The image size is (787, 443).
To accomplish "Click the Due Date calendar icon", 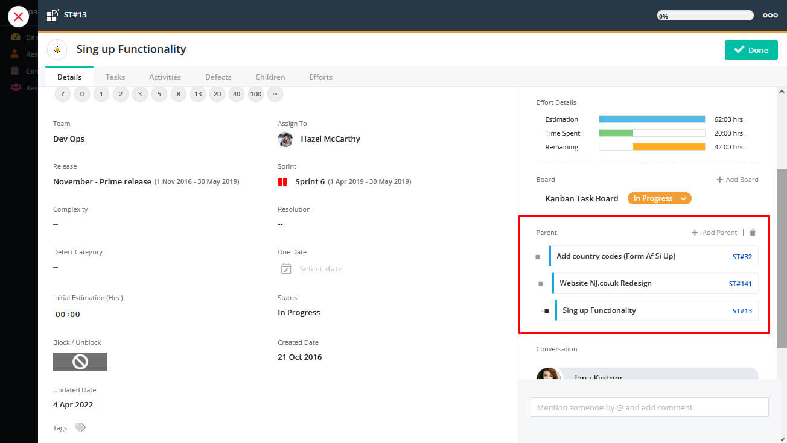I will pos(286,269).
